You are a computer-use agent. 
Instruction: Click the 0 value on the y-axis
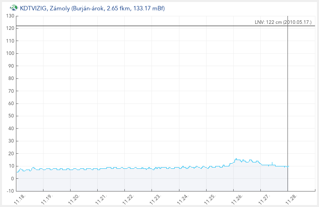pyautogui.click(x=13, y=179)
